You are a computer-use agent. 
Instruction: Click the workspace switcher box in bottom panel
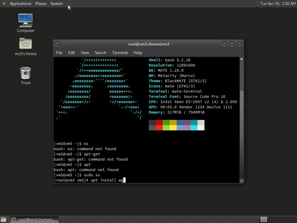[x=264, y=220]
